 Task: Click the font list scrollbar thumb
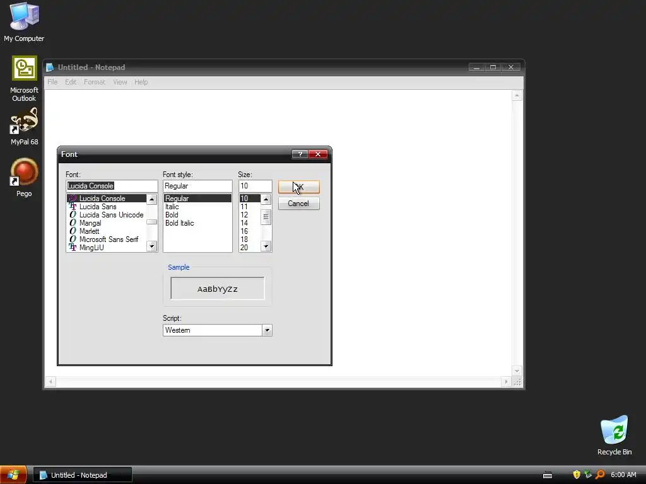[151, 222]
